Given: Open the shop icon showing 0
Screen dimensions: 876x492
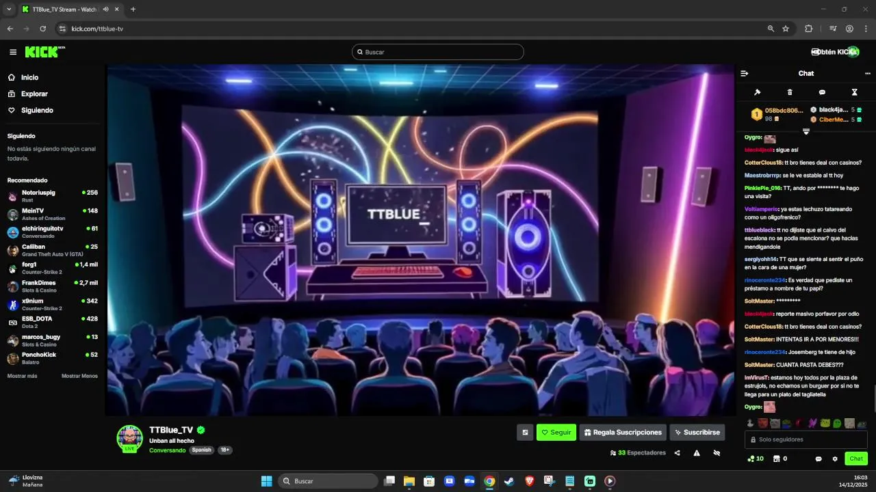Looking at the screenshot, I should click(x=780, y=459).
